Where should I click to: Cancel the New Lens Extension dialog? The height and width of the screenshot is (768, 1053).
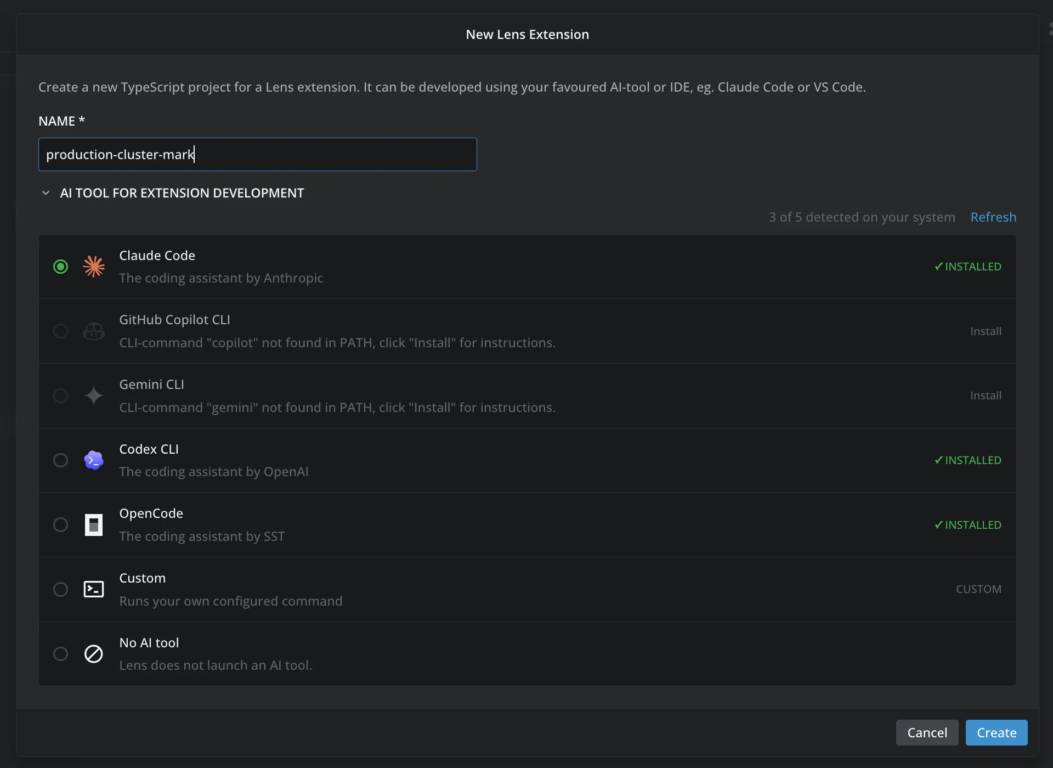click(927, 733)
